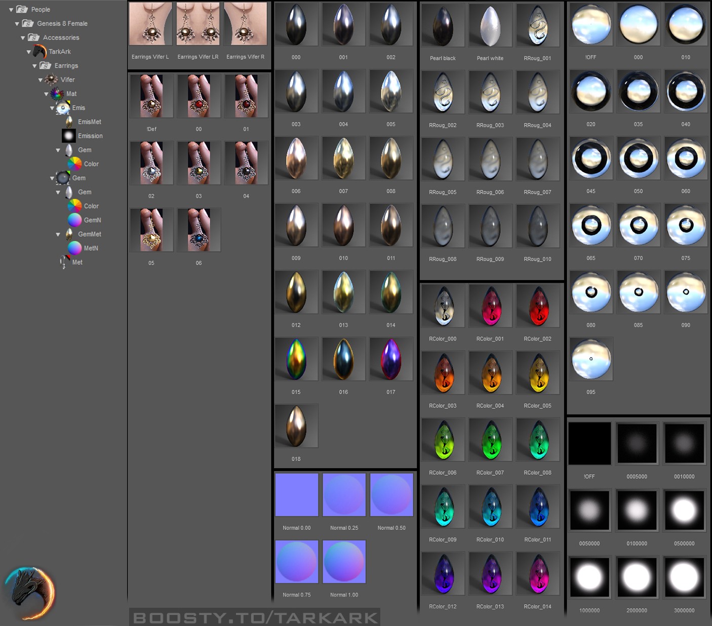The height and width of the screenshot is (626, 712).
Task: Apply metal preset 015 rainbow shader
Action: coord(296,359)
